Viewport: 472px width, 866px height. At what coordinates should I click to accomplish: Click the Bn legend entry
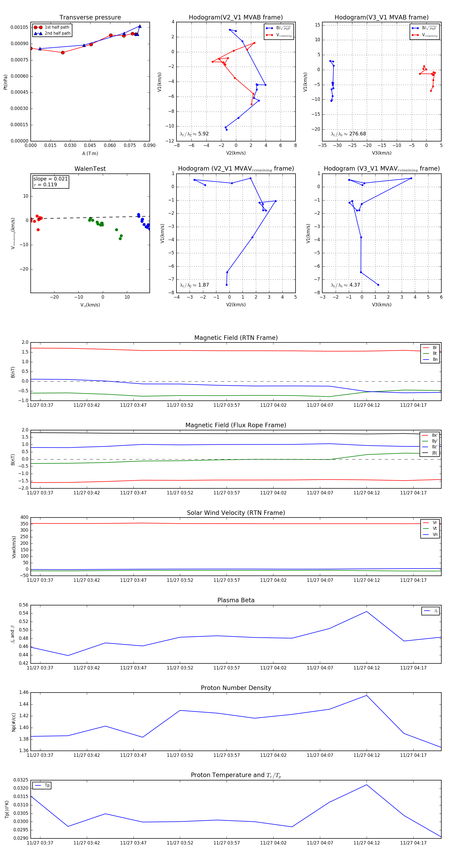[430, 359]
